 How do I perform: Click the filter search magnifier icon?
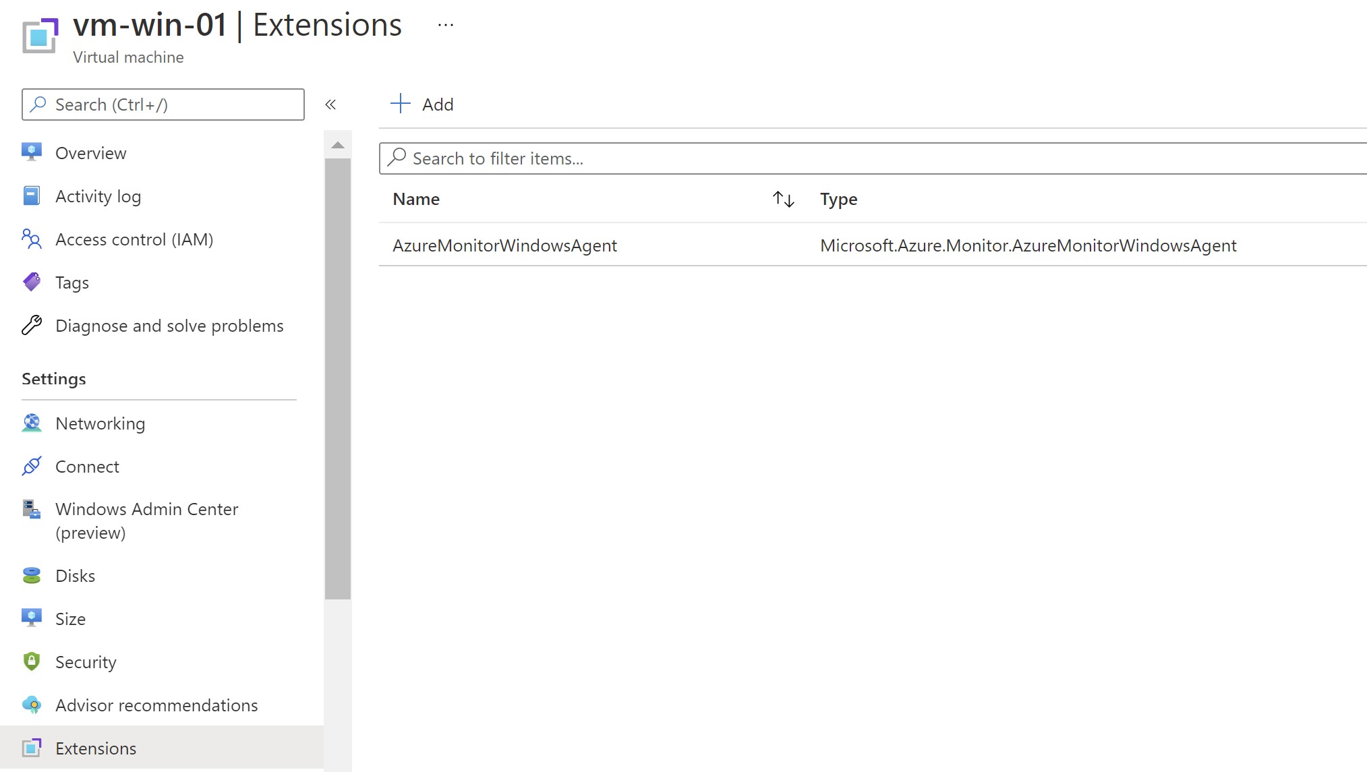(397, 158)
